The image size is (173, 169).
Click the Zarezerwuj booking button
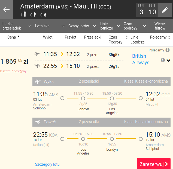coord(154,164)
